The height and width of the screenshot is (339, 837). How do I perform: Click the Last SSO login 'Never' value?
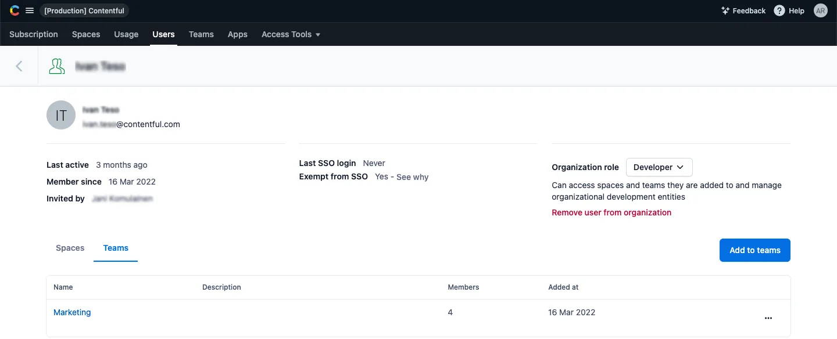click(374, 163)
